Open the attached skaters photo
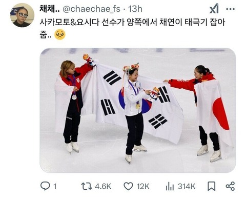Screen dimensions: 246x199 [138, 110]
